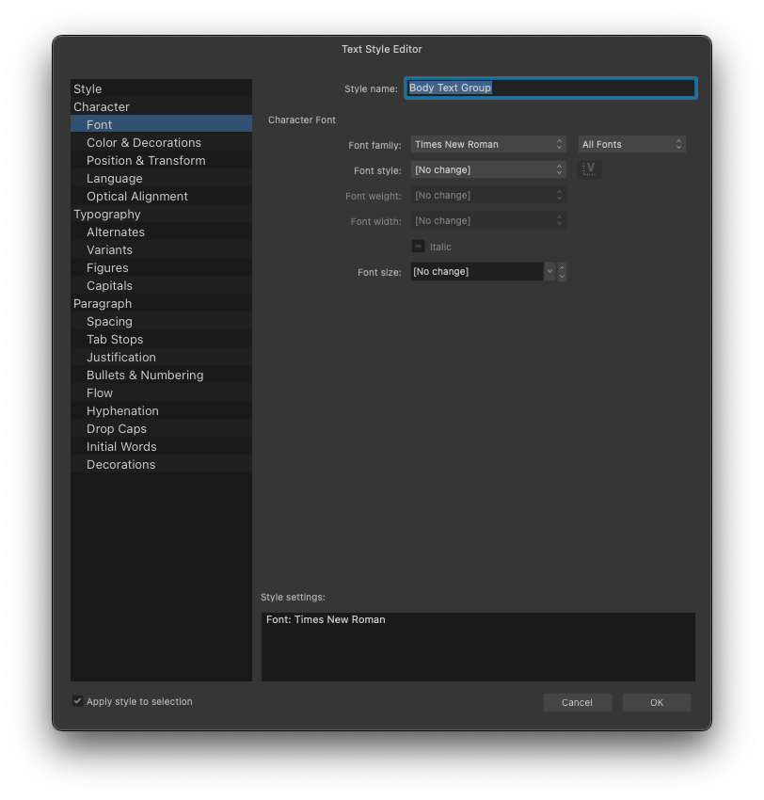The image size is (764, 800).
Task: Click the Font size stepper up arrow
Action: click(562, 267)
